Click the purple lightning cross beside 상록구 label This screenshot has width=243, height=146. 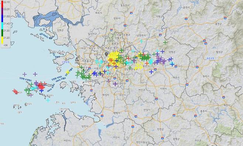115,84
